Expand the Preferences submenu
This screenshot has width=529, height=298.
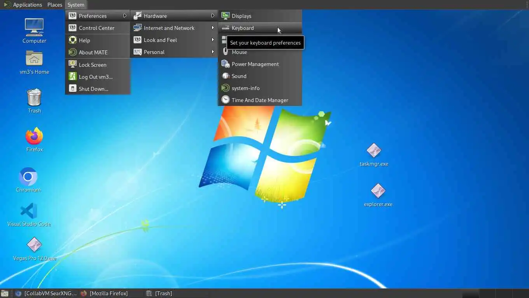98,16
